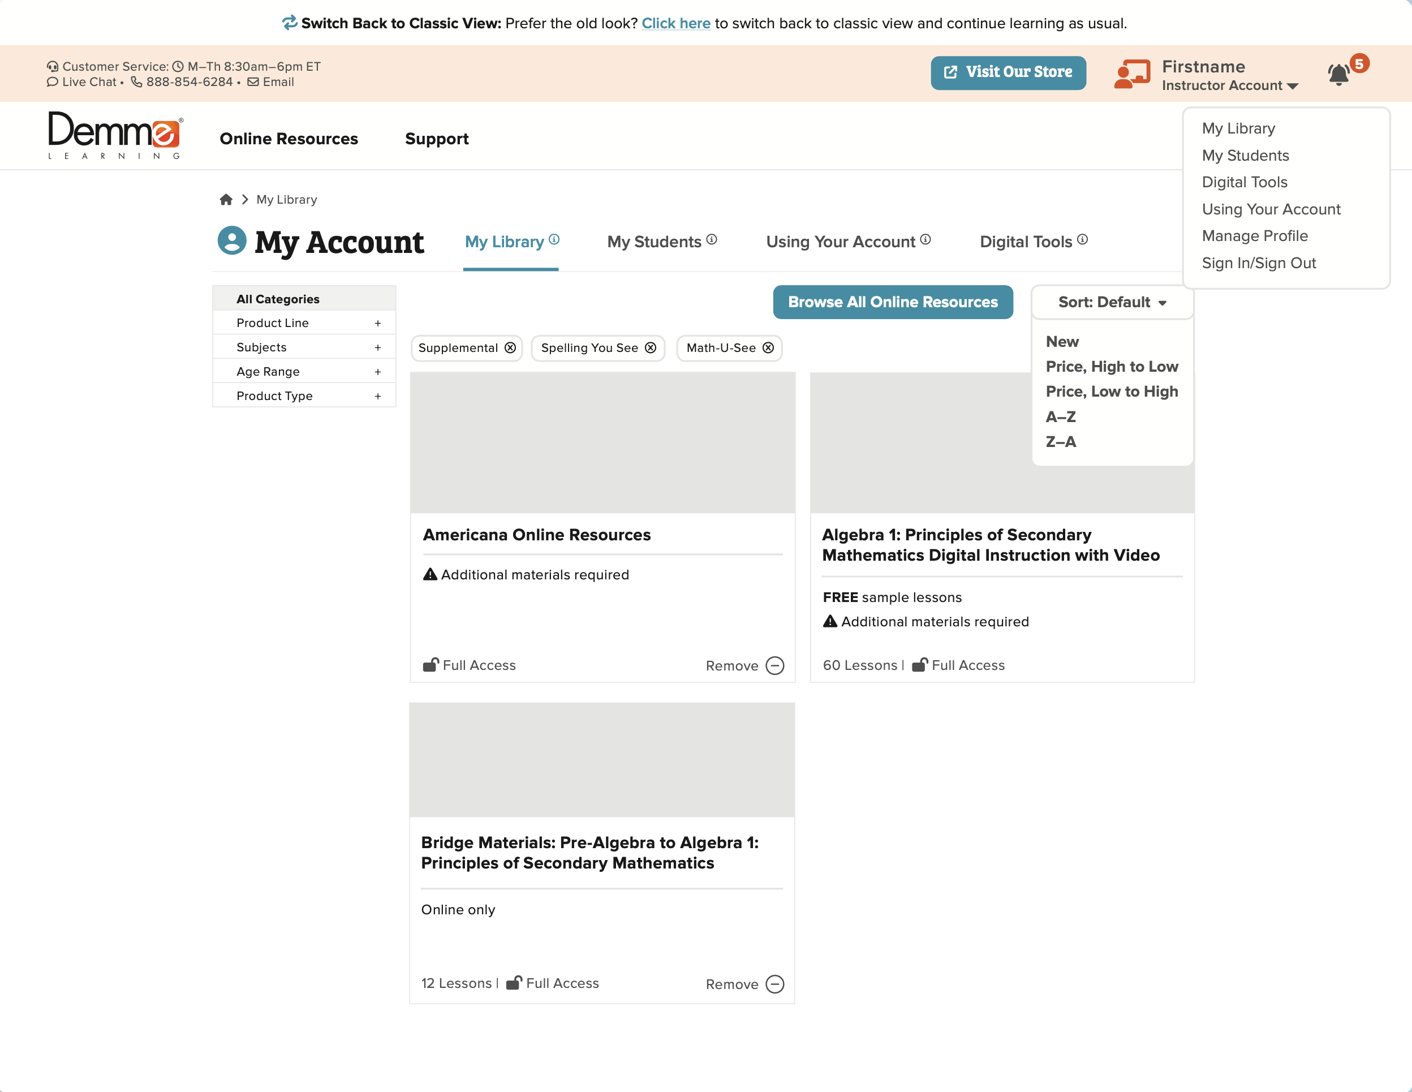The image size is (1412, 1092).
Task: Click warning icon on Algebra 1 card
Action: [830, 621]
